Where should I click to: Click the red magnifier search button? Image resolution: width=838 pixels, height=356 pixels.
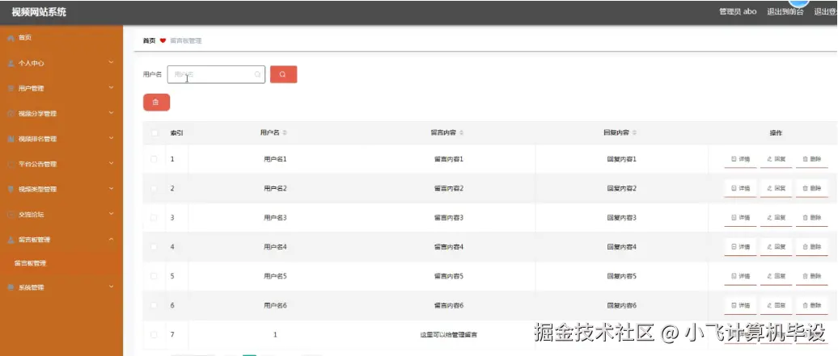283,74
